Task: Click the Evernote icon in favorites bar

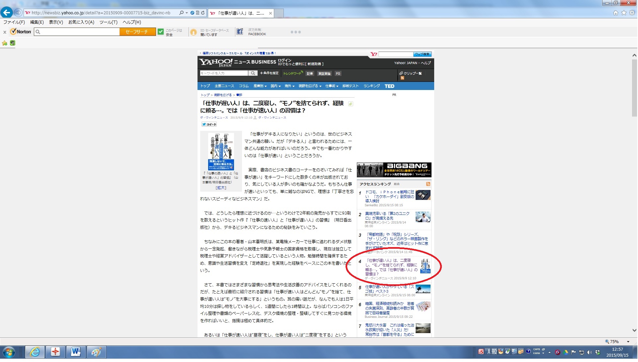Action: click(13, 43)
